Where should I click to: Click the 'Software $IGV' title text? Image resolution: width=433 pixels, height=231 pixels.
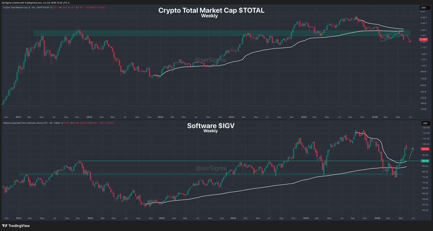point(210,126)
